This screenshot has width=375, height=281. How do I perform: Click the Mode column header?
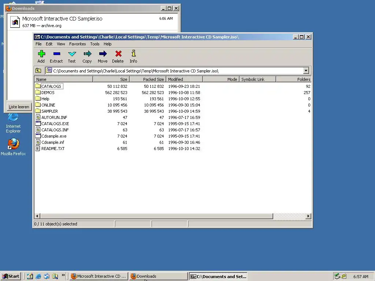[x=221, y=79]
